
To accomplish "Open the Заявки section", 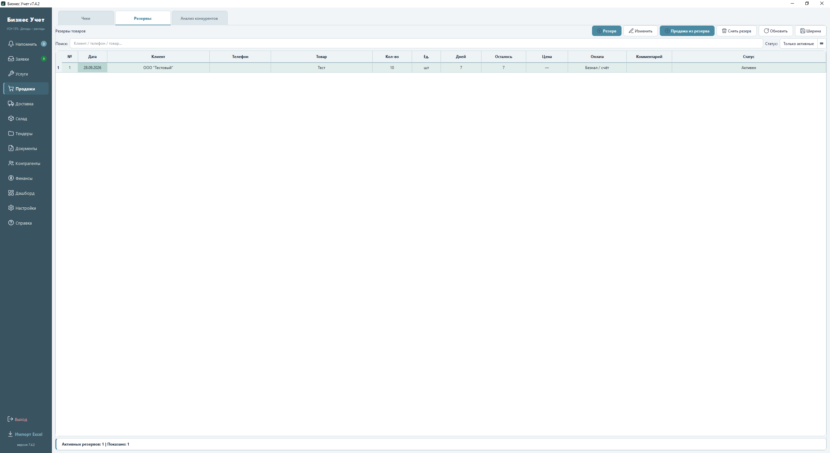I will [26, 59].
